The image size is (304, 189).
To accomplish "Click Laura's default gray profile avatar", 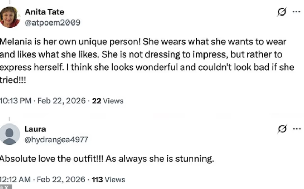I will point(9,134).
